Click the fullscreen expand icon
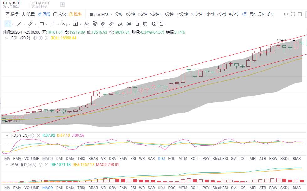This screenshot has height=191, width=307. pos(293,14)
